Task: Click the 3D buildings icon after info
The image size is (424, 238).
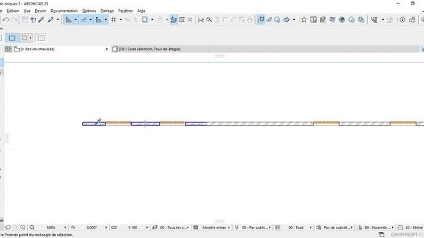Action: [412, 20]
